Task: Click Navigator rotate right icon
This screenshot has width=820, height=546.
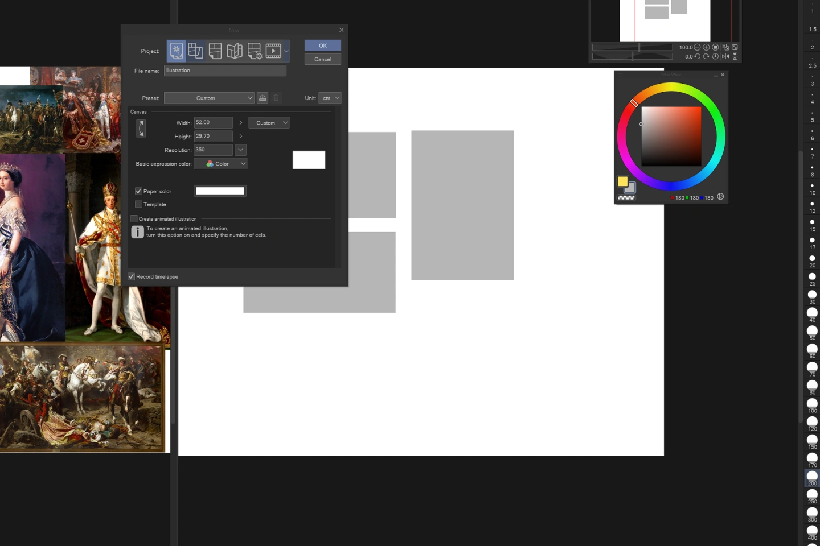Action: pos(706,56)
